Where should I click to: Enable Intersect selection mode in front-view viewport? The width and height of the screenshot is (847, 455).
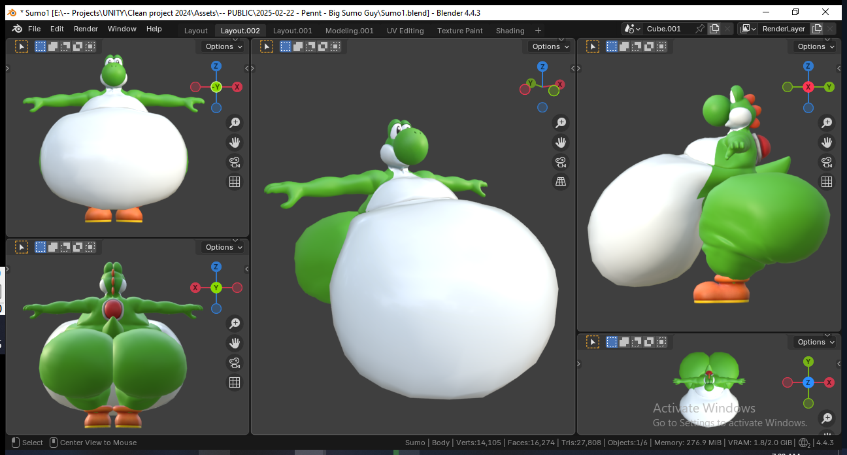pyautogui.click(x=90, y=46)
